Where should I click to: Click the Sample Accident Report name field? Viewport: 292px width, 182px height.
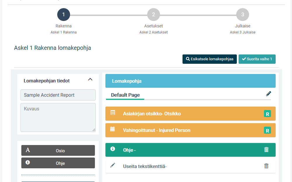[58, 95]
